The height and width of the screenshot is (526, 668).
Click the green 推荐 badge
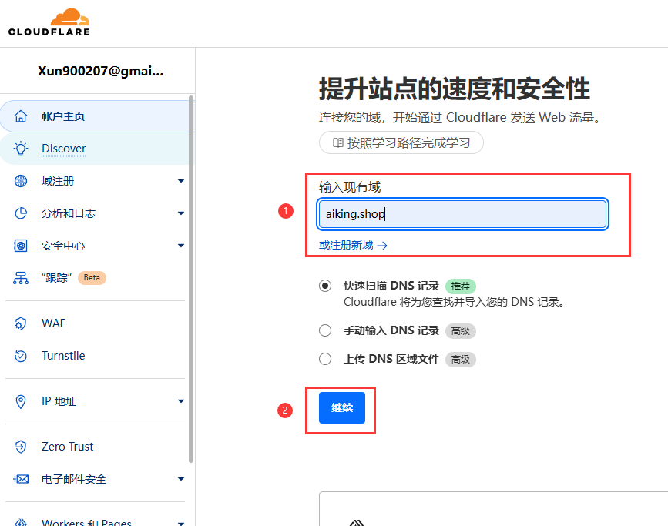tap(461, 286)
